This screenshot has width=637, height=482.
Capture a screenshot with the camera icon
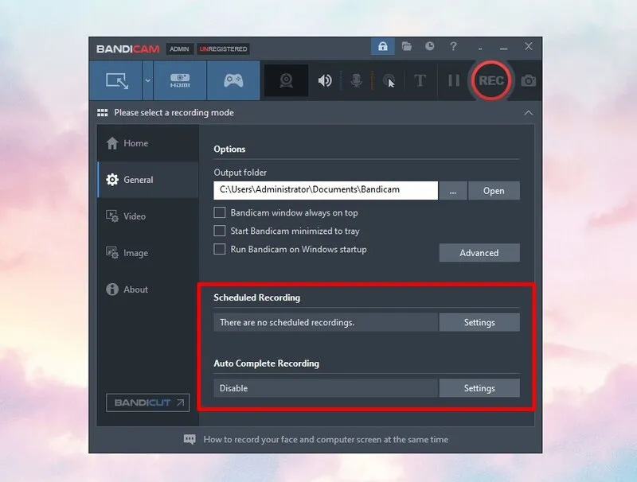(529, 80)
